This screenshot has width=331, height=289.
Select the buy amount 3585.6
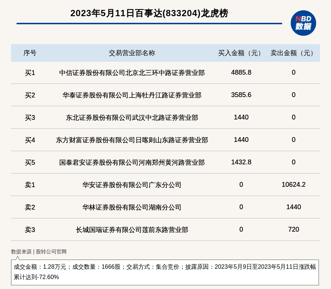click(241, 95)
